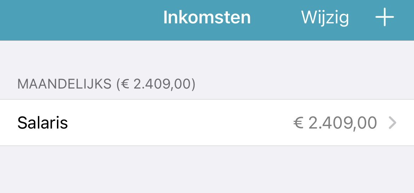
Task: Click the euro sign in the Salaris amount
Action: [x=298, y=123]
